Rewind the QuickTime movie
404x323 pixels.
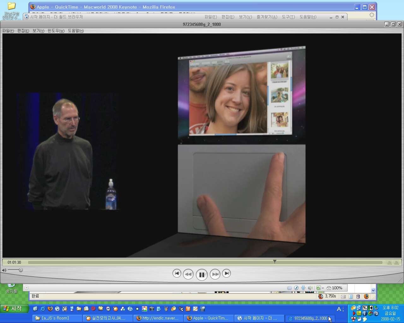[x=188, y=274]
